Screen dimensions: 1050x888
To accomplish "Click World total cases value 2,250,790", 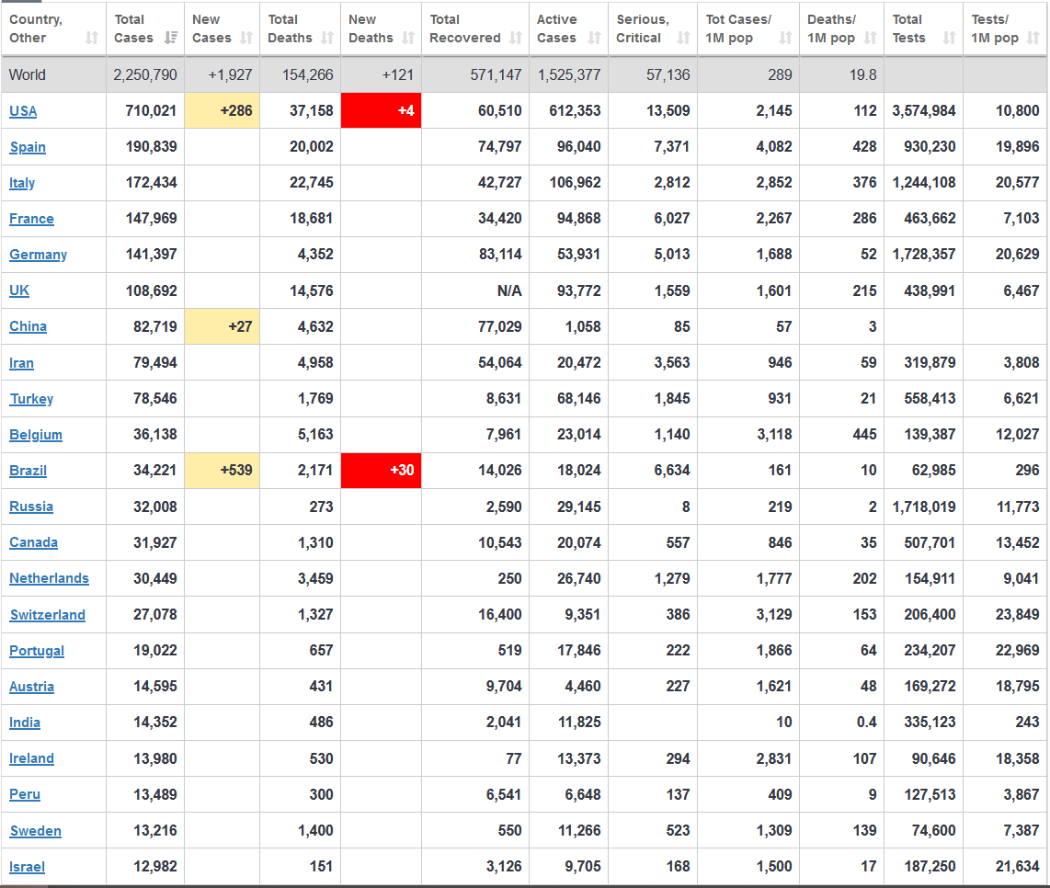I will click(x=145, y=75).
